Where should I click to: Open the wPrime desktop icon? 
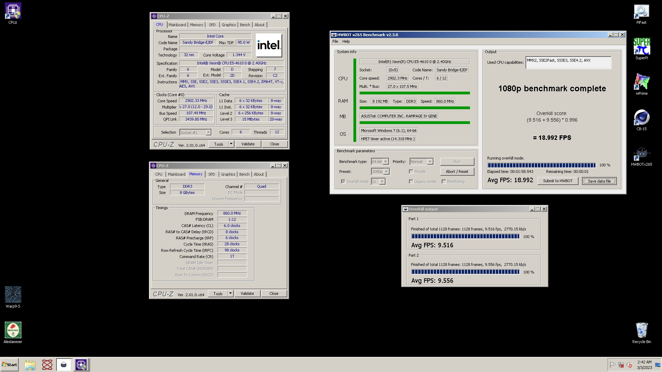tap(641, 85)
